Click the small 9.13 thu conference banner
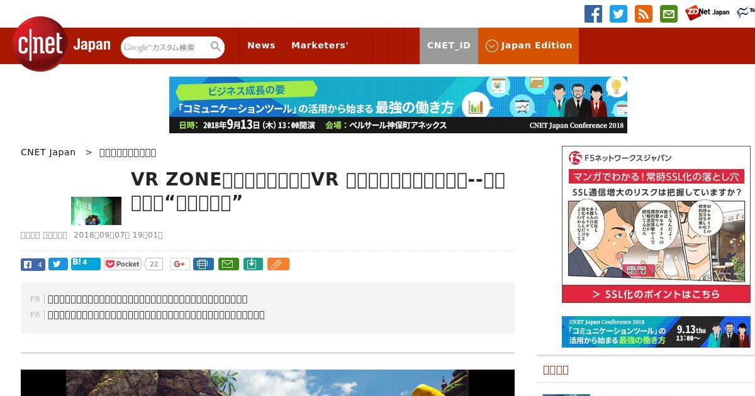The width and height of the screenshot is (755, 396). click(656, 332)
